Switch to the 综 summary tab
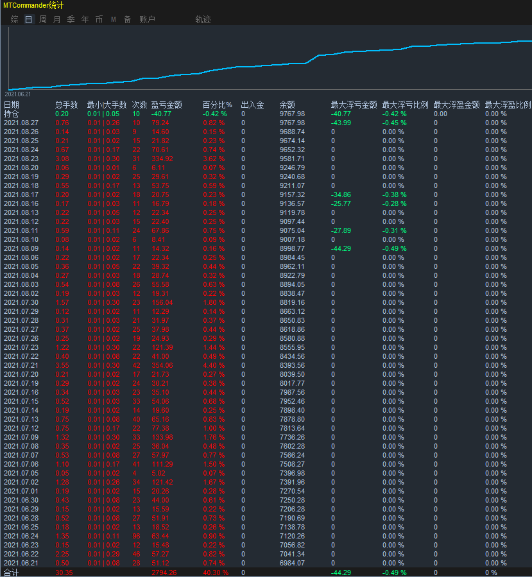The image size is (532, 577). click(x=14, y=19)
